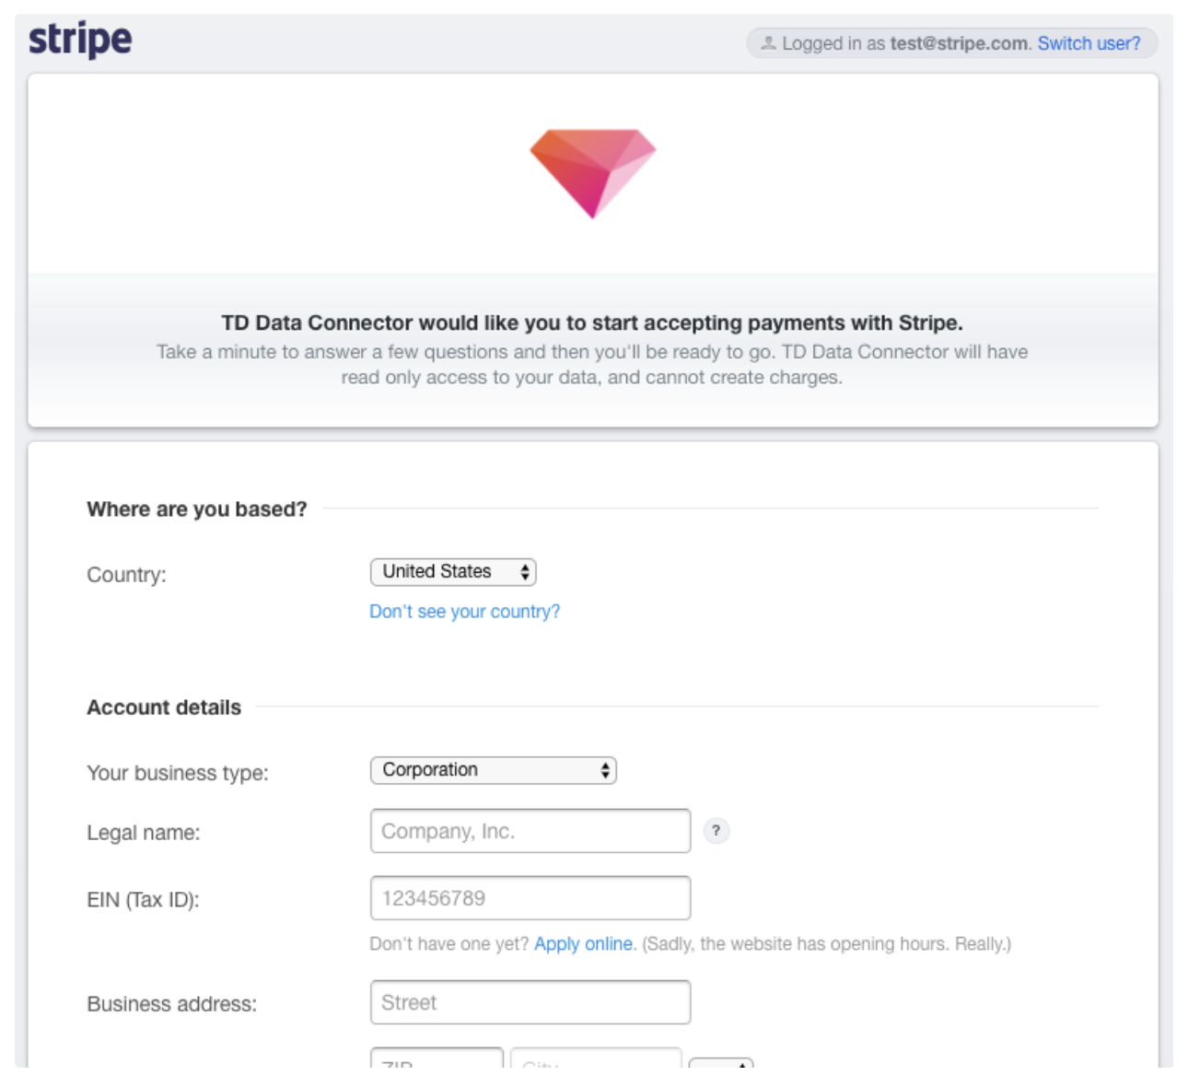Image resolution: width=1188 pixels, height=1087 pixels.
Task: Open the Country dropdown
Action: point(453,572)
